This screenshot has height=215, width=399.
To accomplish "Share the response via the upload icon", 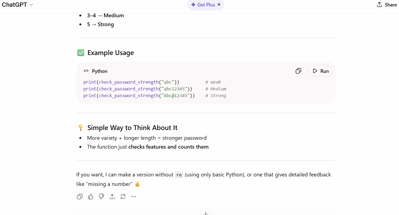I will (x=112, y=196).
